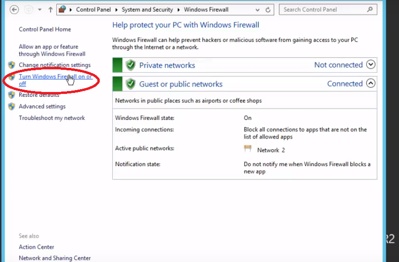Click Network 2 bench icon

point(248,148)
